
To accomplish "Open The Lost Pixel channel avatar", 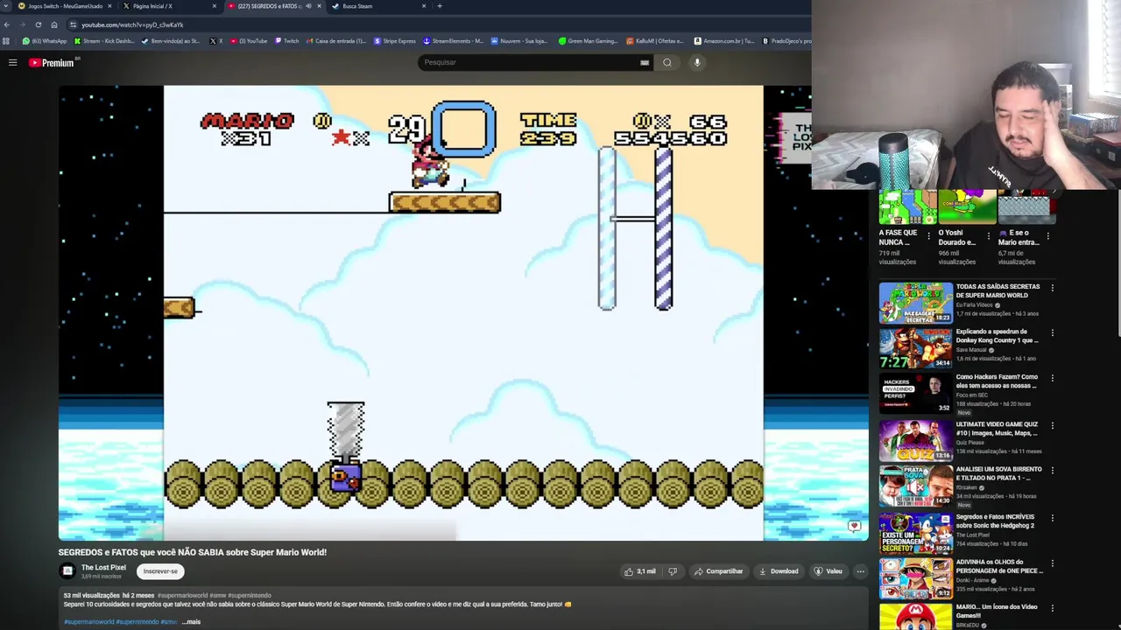I will click(67, 571).
